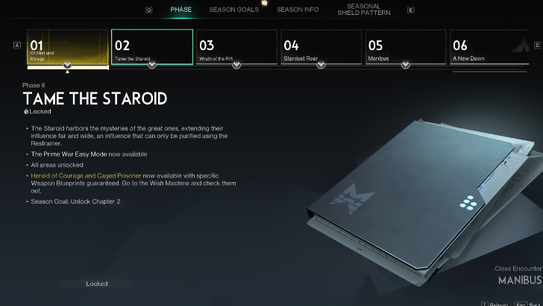Click the lock icon beside Locked status
Screen dimensions: 543x306
pos(25,112)
